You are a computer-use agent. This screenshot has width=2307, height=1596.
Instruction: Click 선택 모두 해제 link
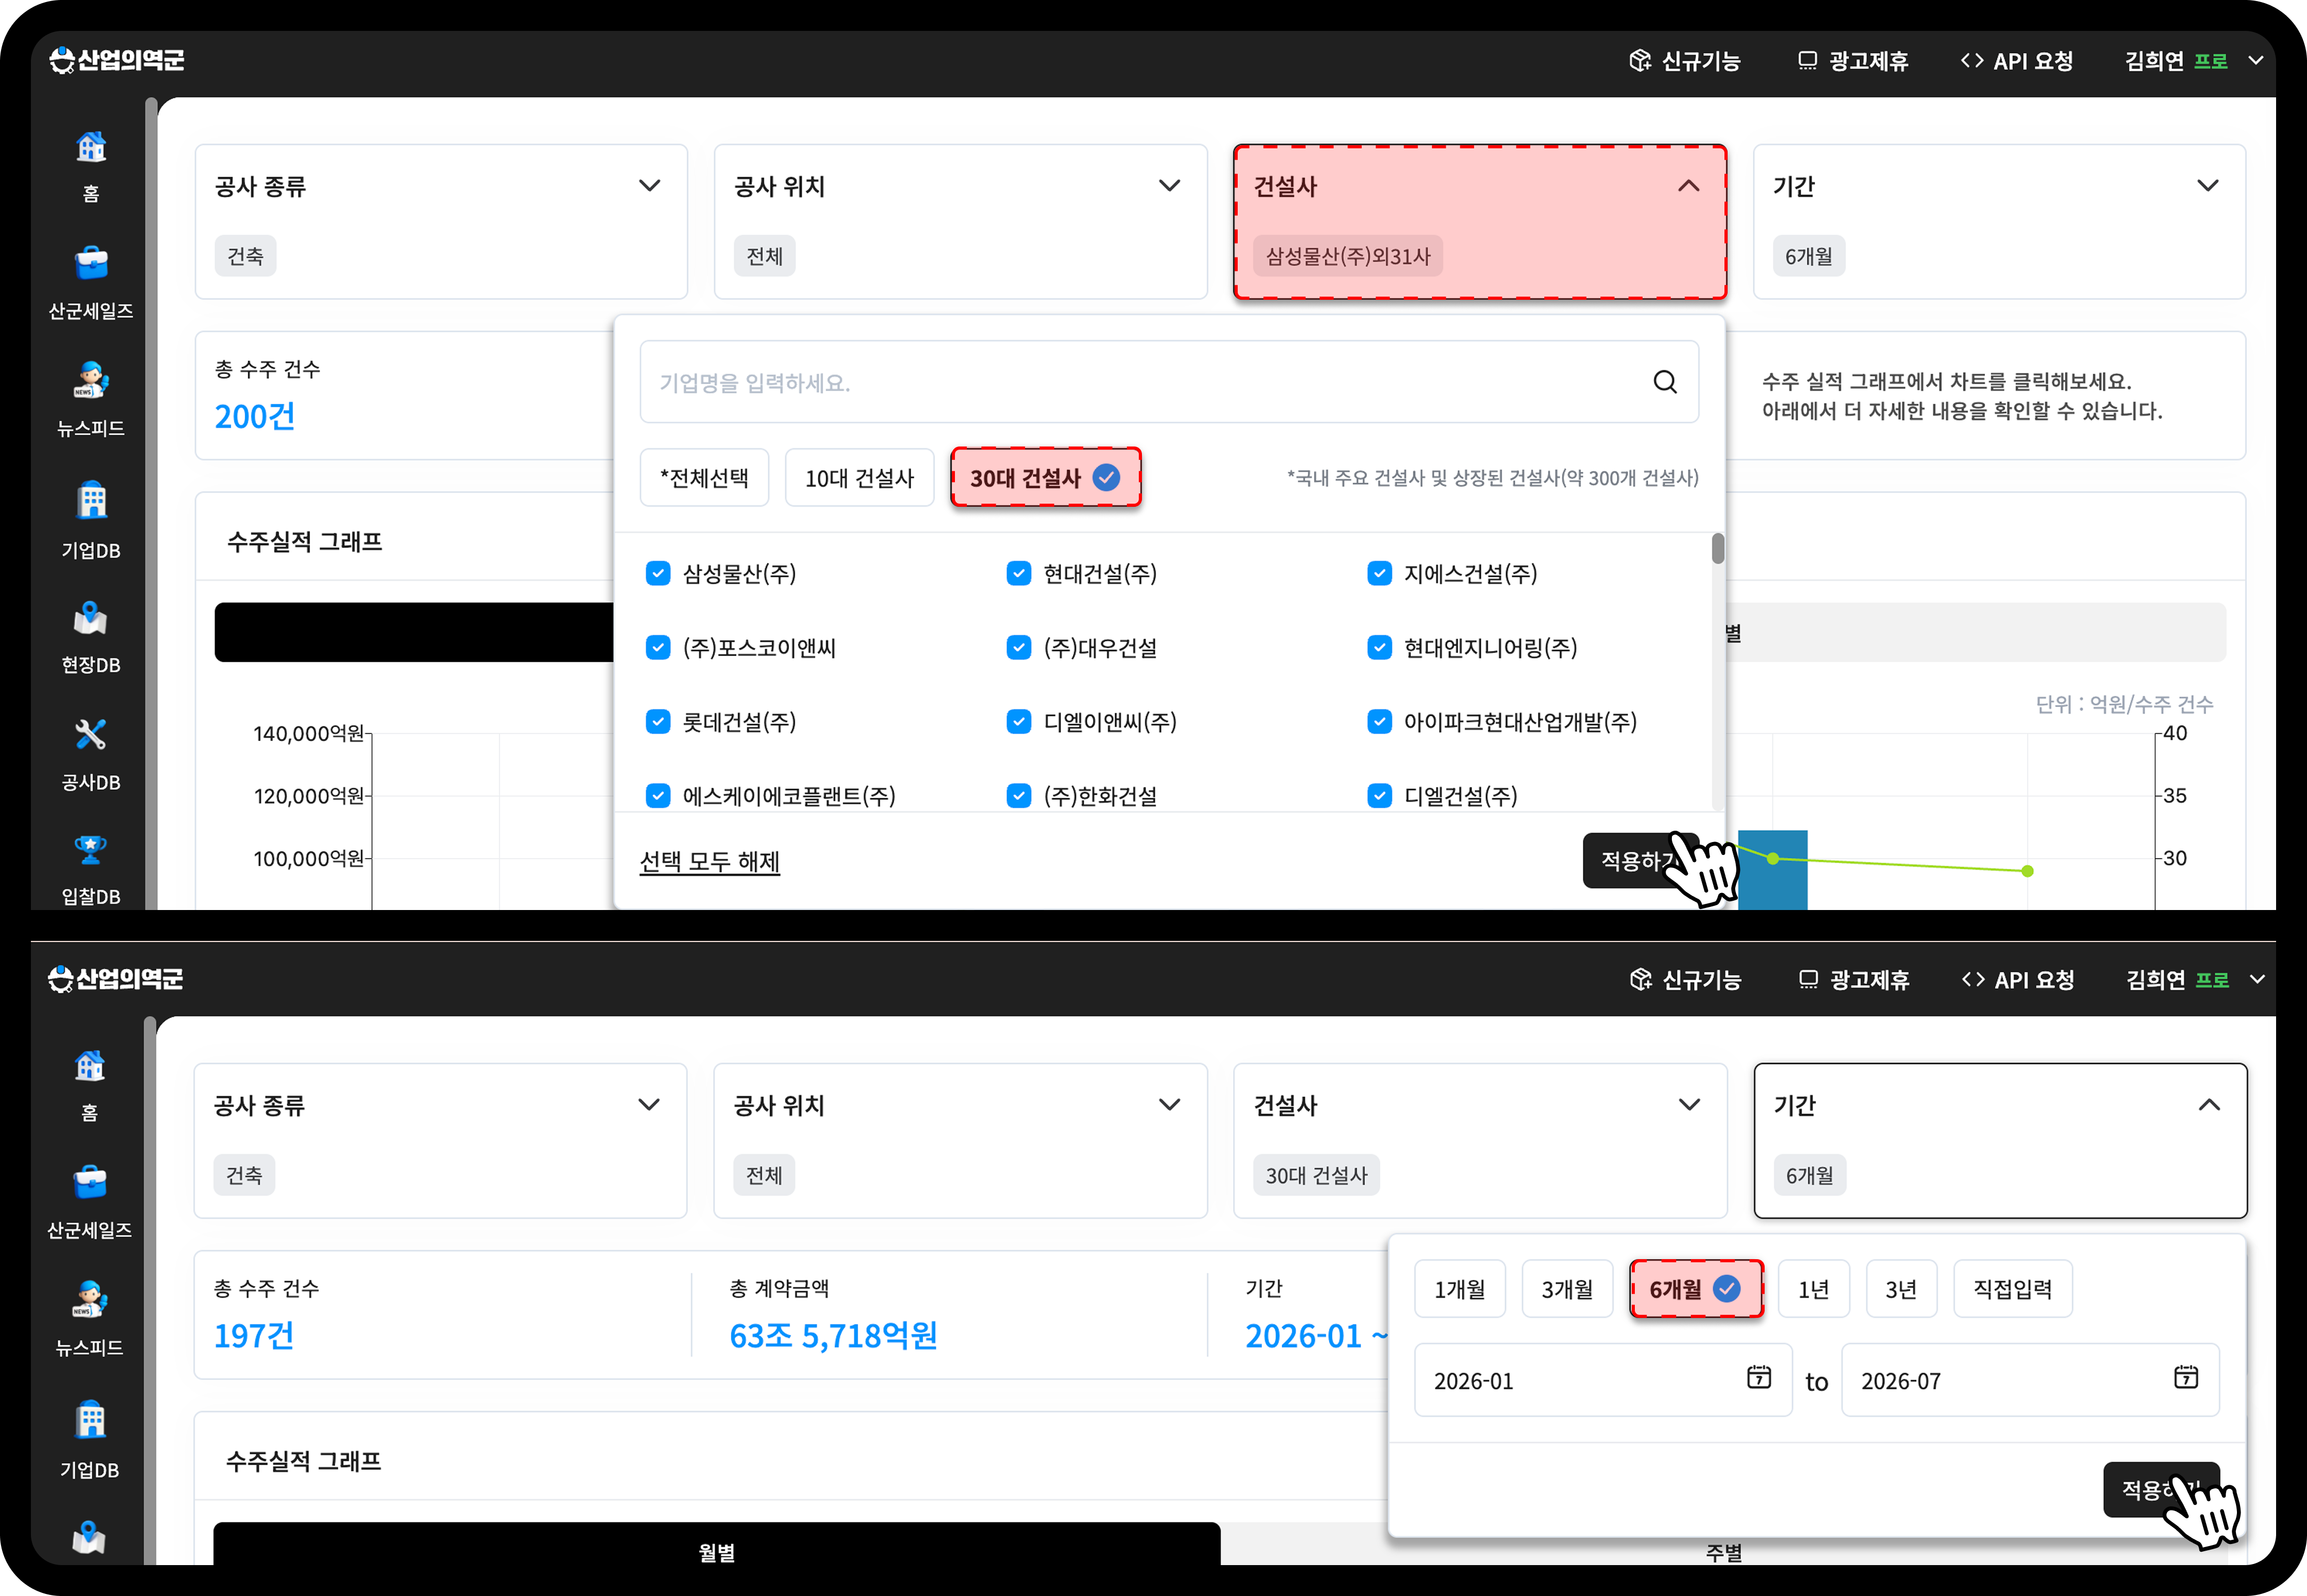click(x=710, y=861)
